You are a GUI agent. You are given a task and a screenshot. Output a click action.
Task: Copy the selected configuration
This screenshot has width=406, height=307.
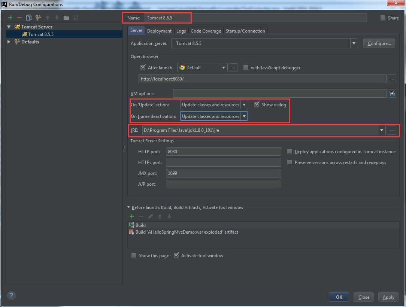point(29,18)
